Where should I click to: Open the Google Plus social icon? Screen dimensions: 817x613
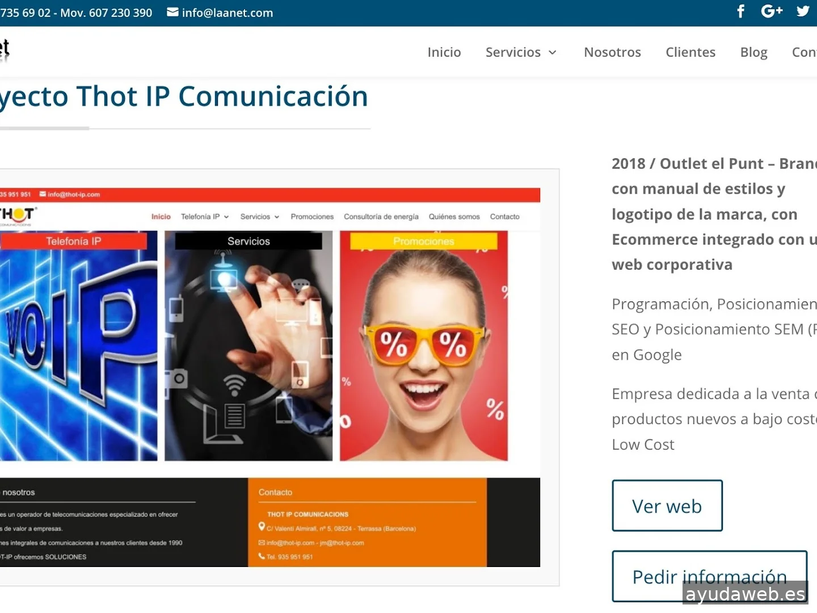pyautogui.click(x=772, y=11)
